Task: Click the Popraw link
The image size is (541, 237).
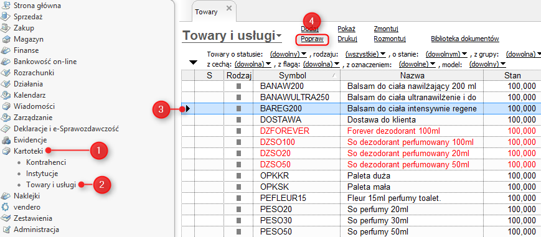Action: [x=313, y=39]
